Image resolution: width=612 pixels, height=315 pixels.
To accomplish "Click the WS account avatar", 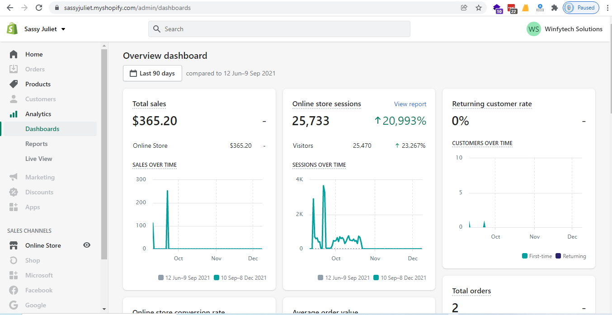I will pyautogui.click(x=534, y=29).
